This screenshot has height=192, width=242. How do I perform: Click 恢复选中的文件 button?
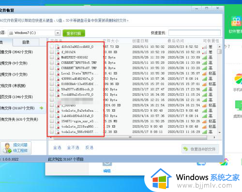pyautogui.click(x=200, y=149)
